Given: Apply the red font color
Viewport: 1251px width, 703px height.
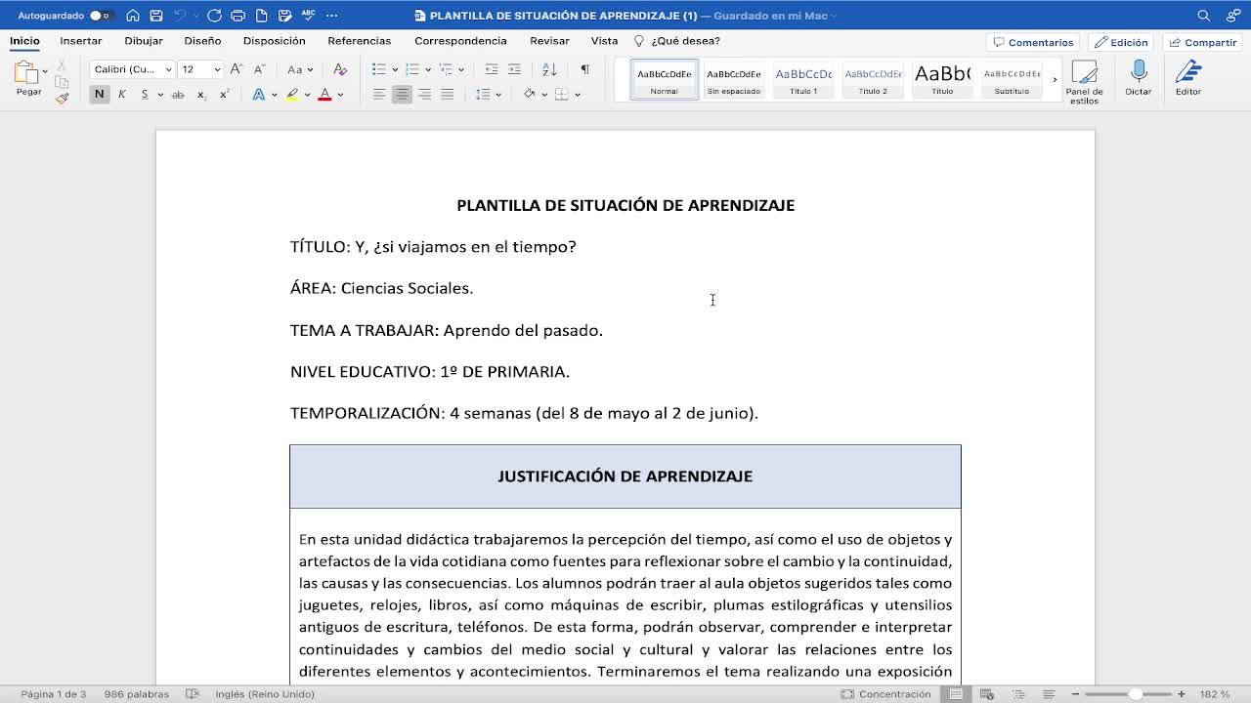Looking at the screenshot, I should coord(324,95).
